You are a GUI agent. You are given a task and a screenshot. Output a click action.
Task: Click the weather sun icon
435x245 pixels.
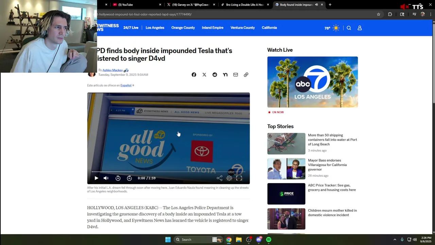point(336,28)
